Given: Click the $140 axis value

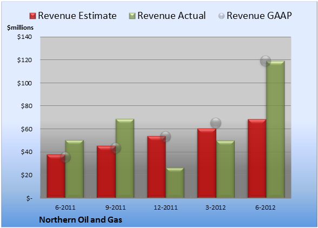Looking at the screenshot, I should tap(24, 37).
